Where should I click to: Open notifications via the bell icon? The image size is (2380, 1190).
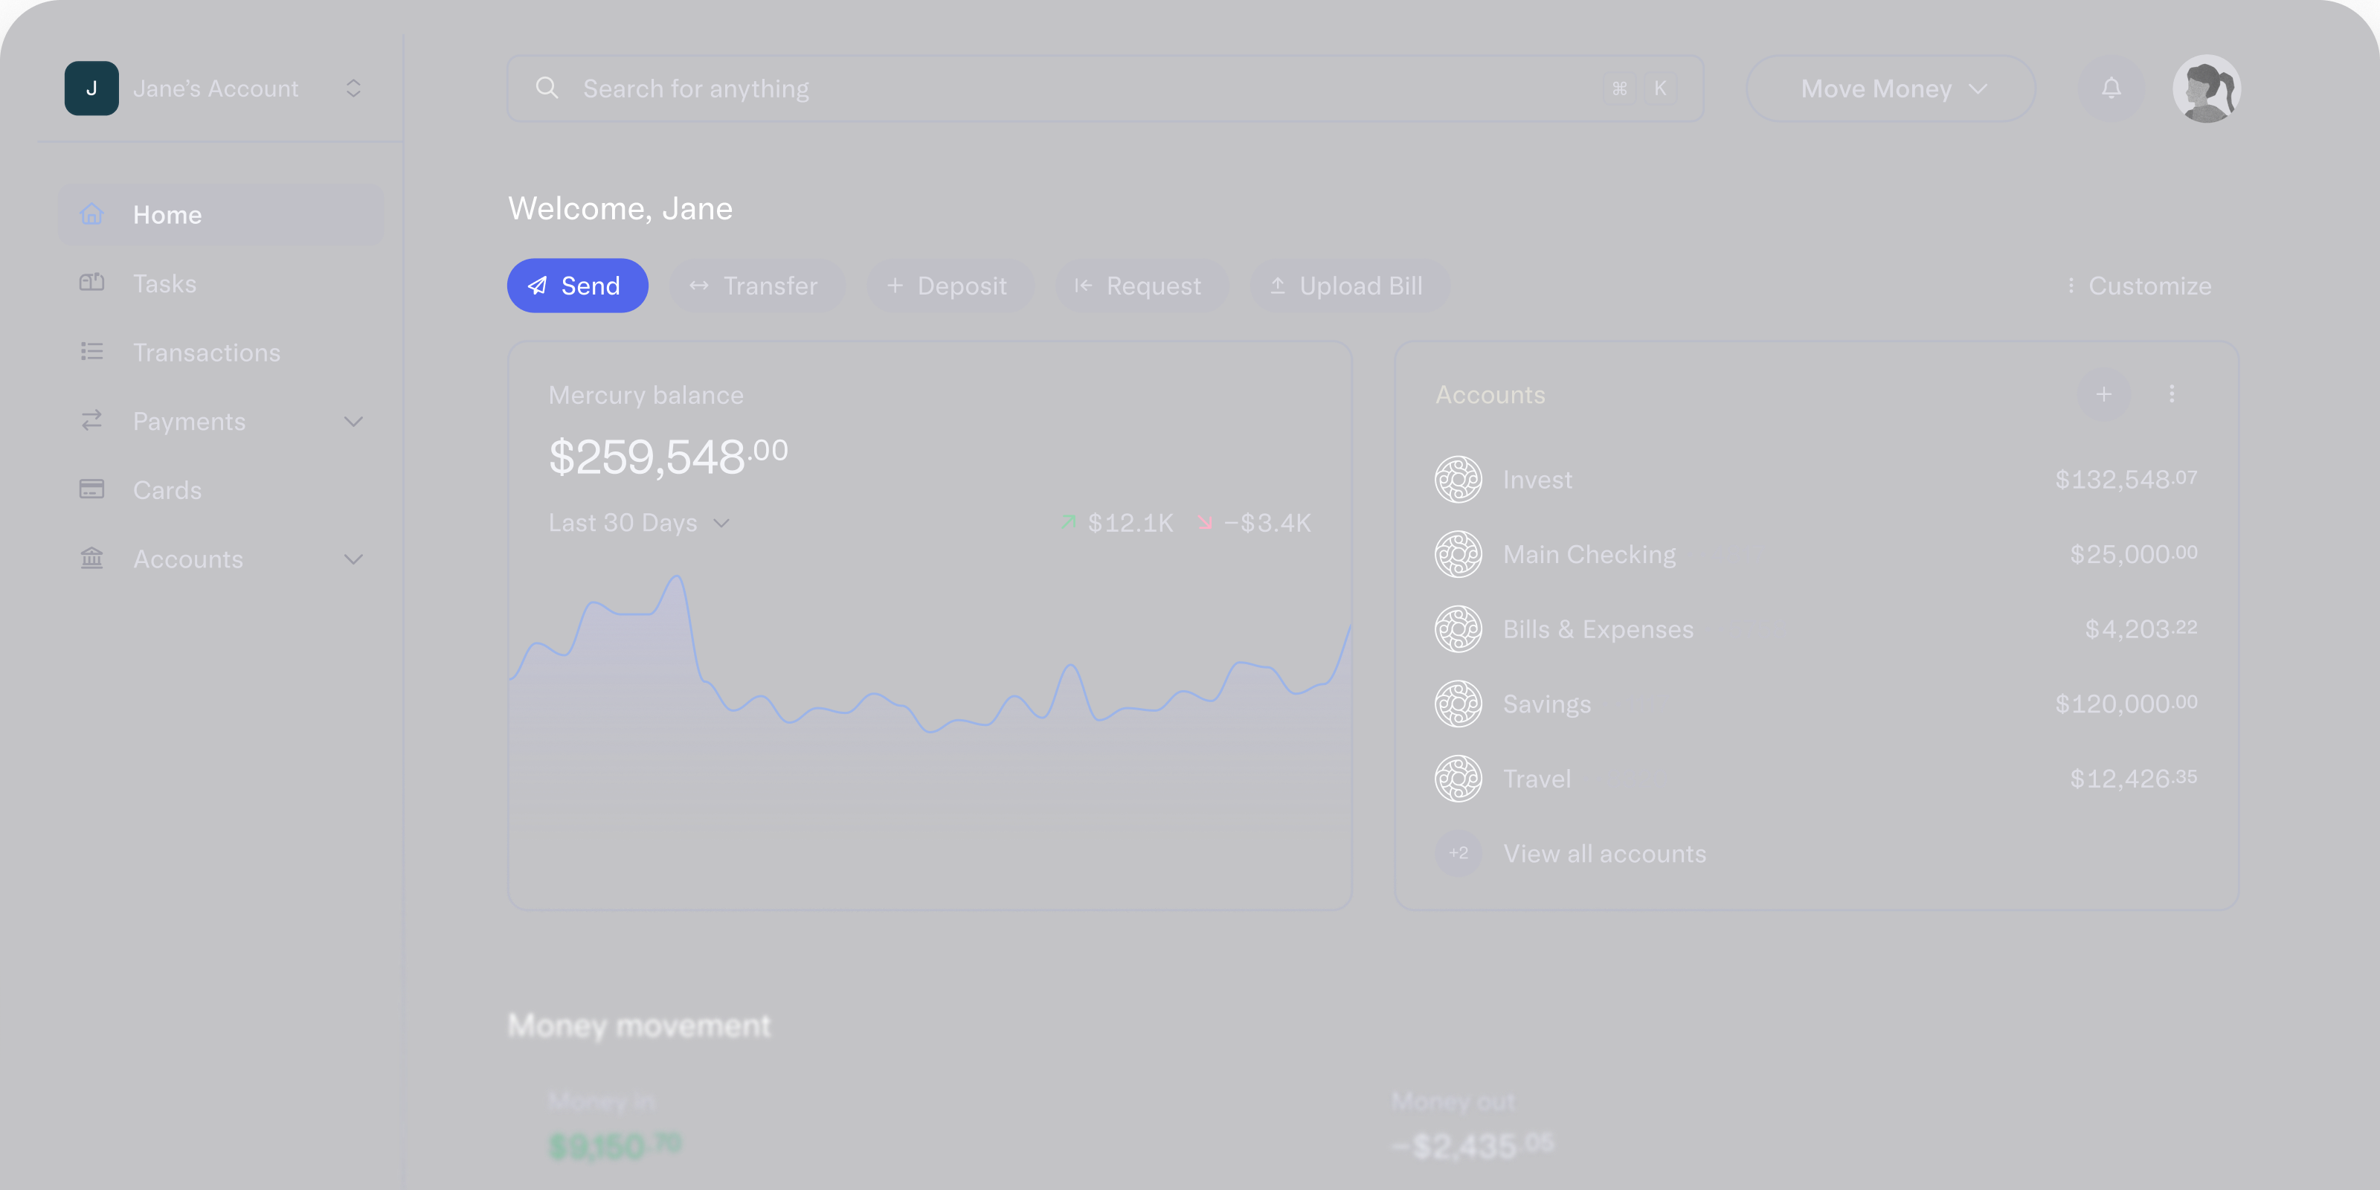(2112, 88)
